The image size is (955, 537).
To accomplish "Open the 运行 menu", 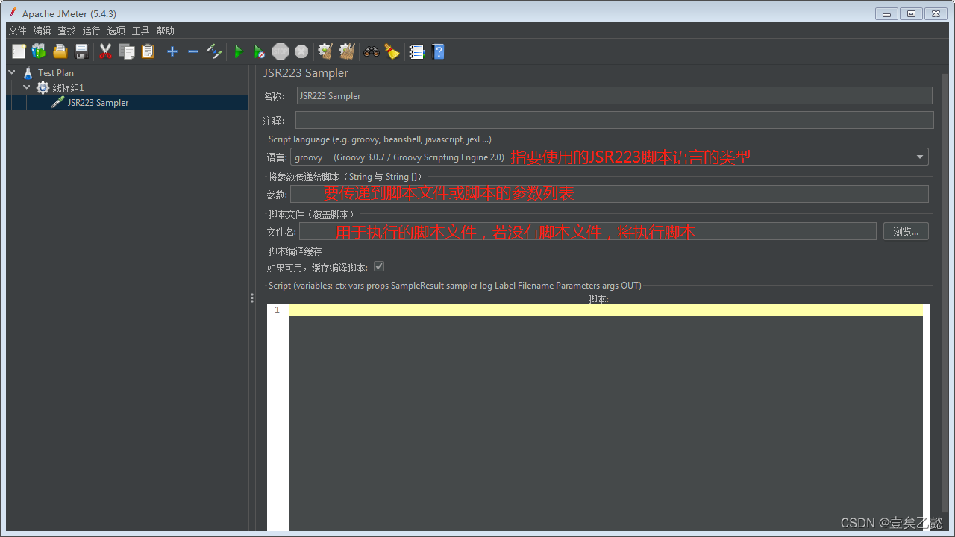I will click(91, 31).
